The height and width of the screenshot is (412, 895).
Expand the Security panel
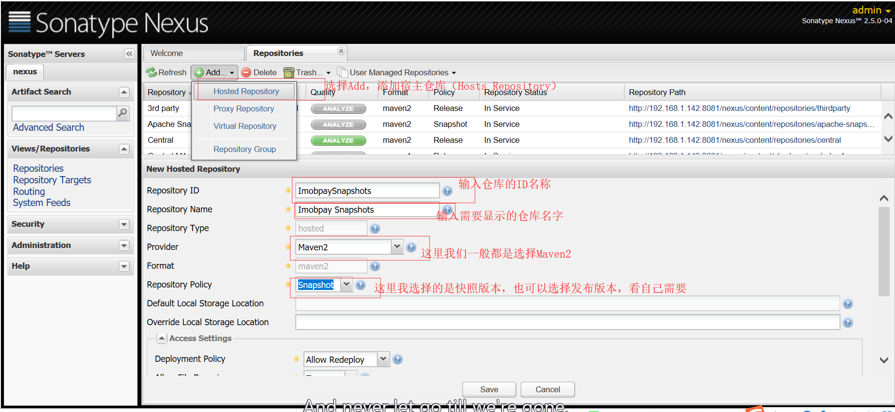pyautogui.click(x=124, y=224)
